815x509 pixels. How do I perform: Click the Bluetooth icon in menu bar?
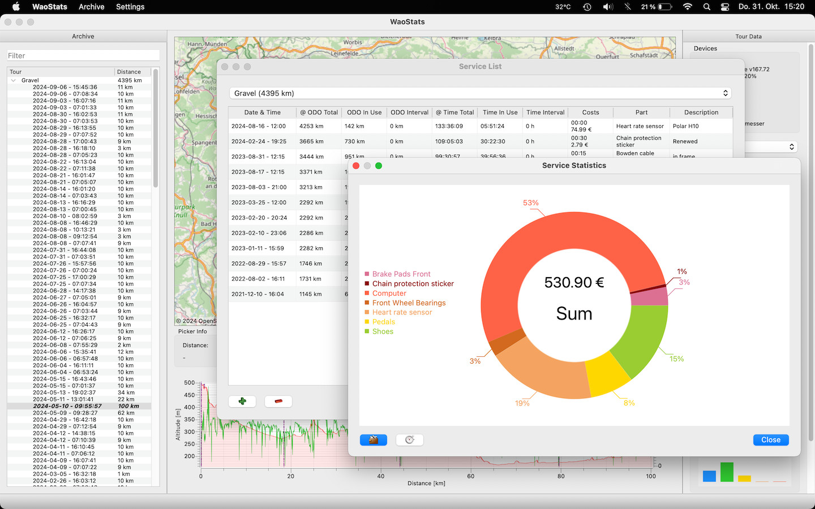tap(627, 7)
